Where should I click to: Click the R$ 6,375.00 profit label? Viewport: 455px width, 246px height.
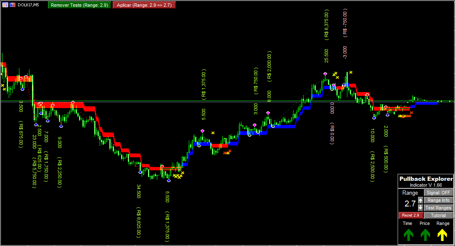pyautogui.click(x=326, y=25)
